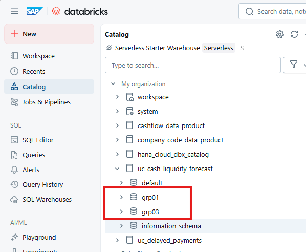Image resolution: width=306 pixels, height=252 pixels.
Task: Focus the top Search data field
Action: pos(272,11)
